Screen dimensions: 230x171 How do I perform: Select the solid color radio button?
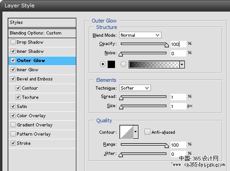[103, 64]
